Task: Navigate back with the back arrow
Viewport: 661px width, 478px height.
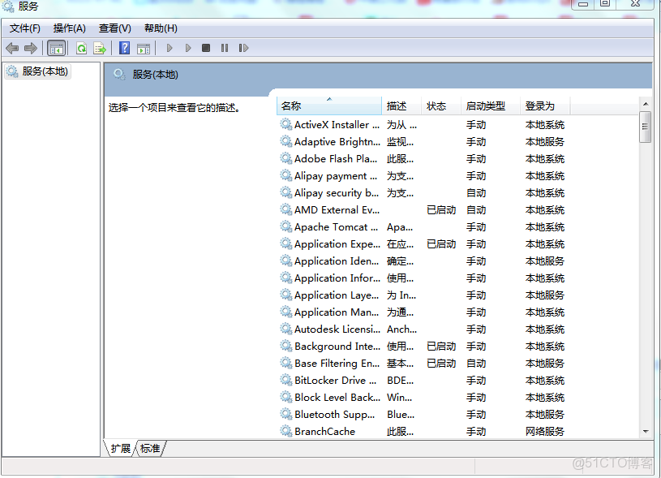Action: [11, 48]
